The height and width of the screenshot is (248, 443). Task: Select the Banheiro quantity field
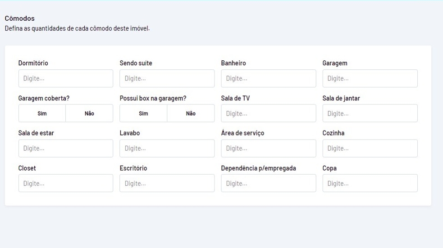pyautogui.click(x=268, y=78)
